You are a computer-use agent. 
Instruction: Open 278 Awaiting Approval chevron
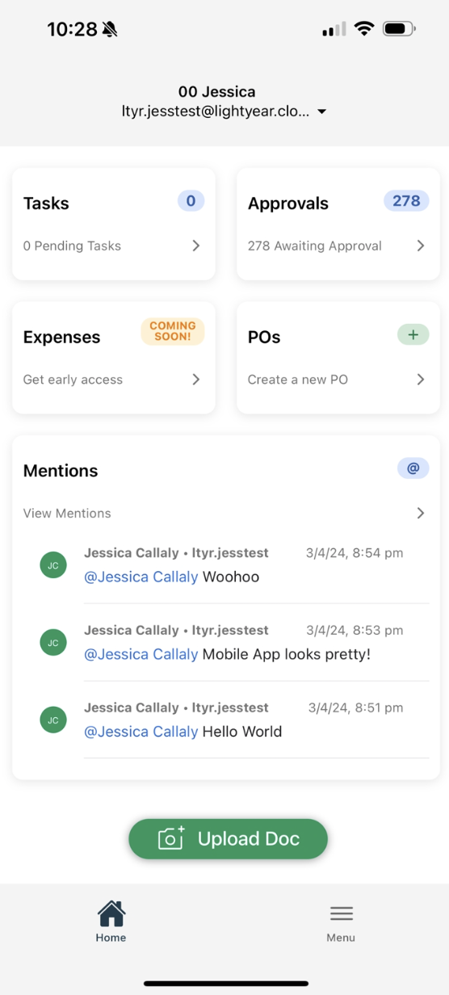[421, 246]
